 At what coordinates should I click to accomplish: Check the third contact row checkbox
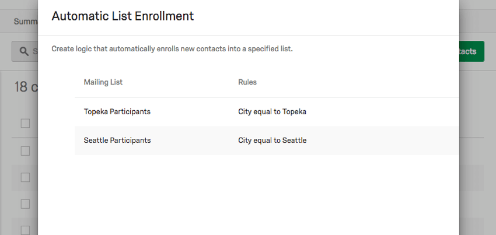pos(25,204)
